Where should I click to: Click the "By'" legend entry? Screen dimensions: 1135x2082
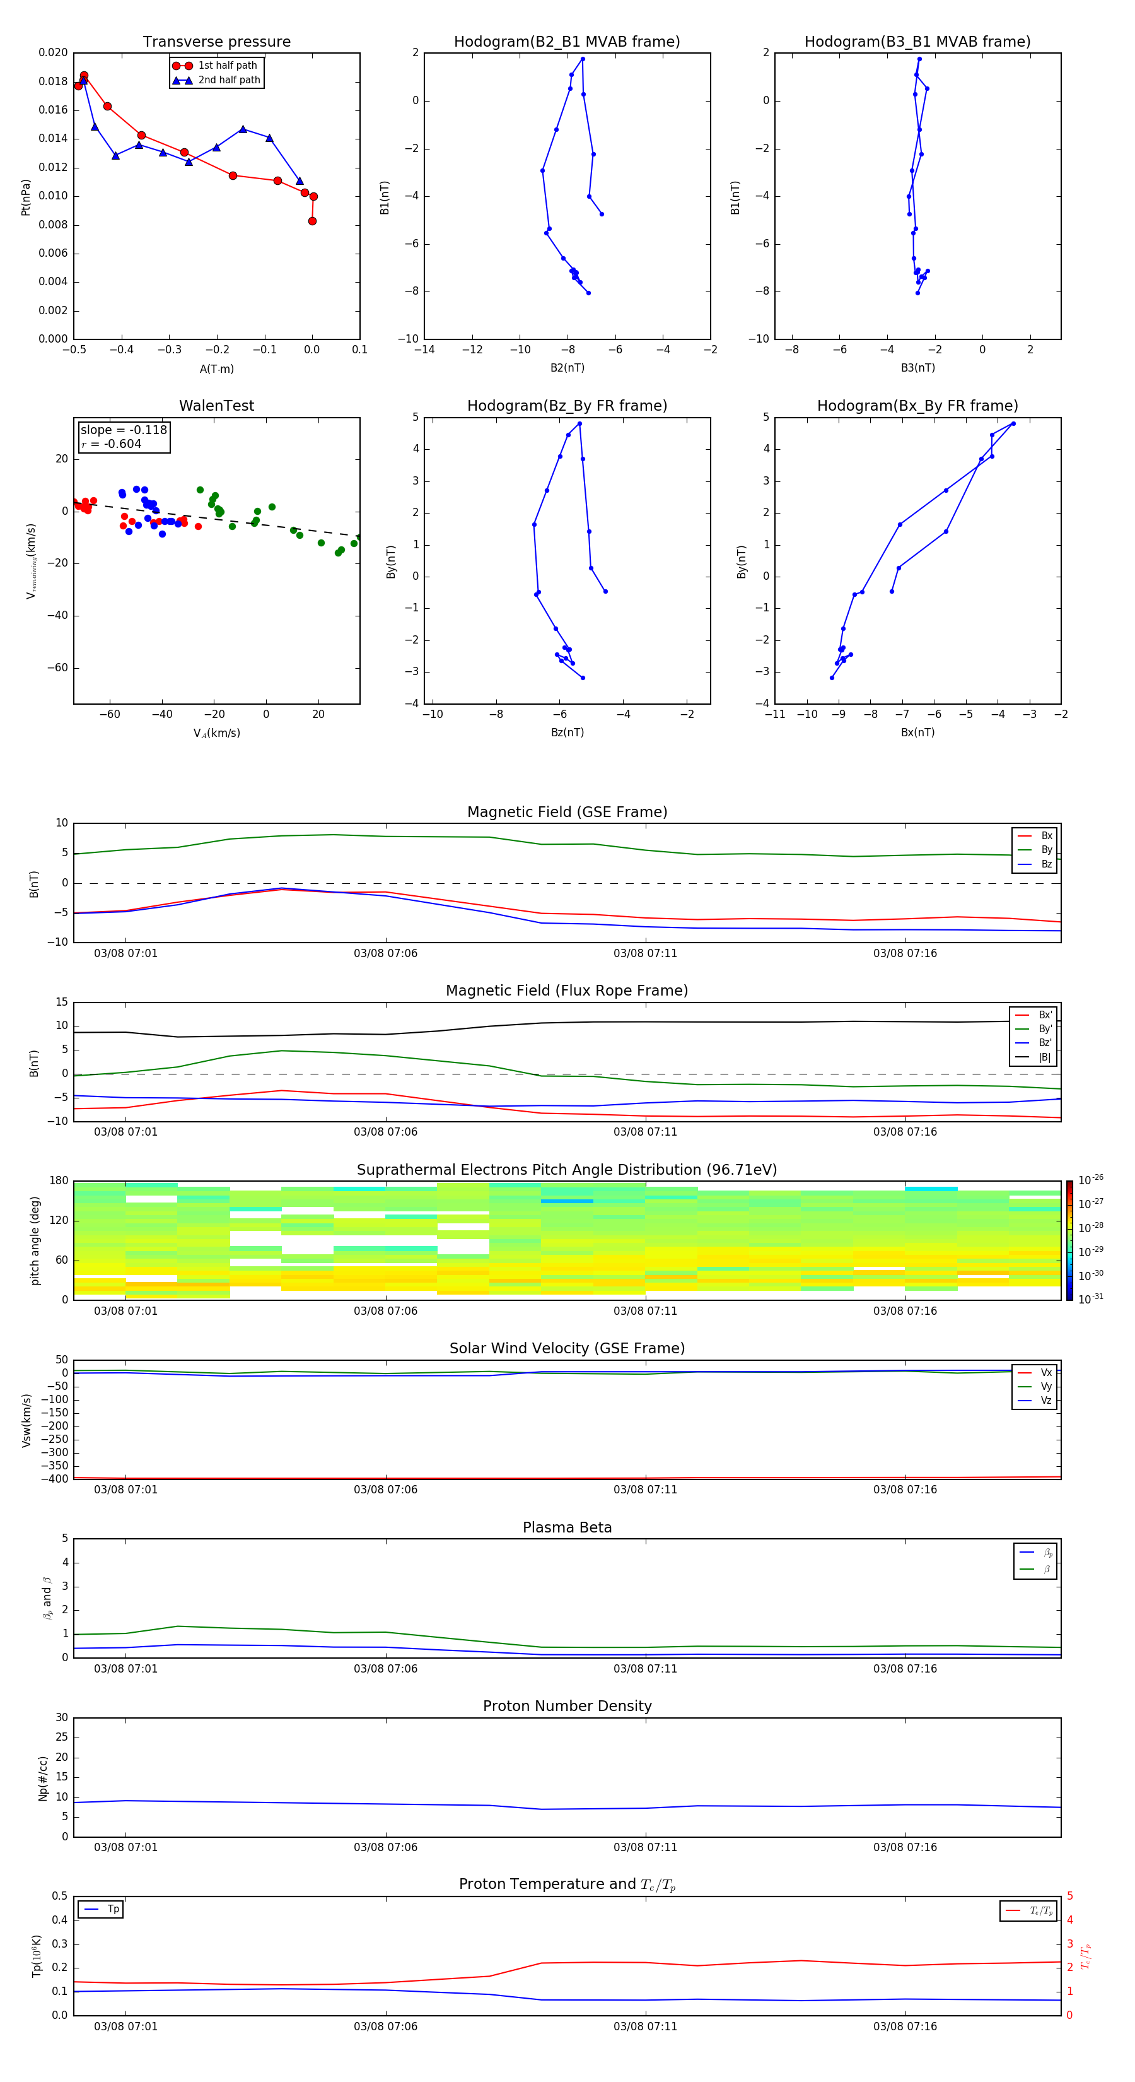point(1033,1029)
